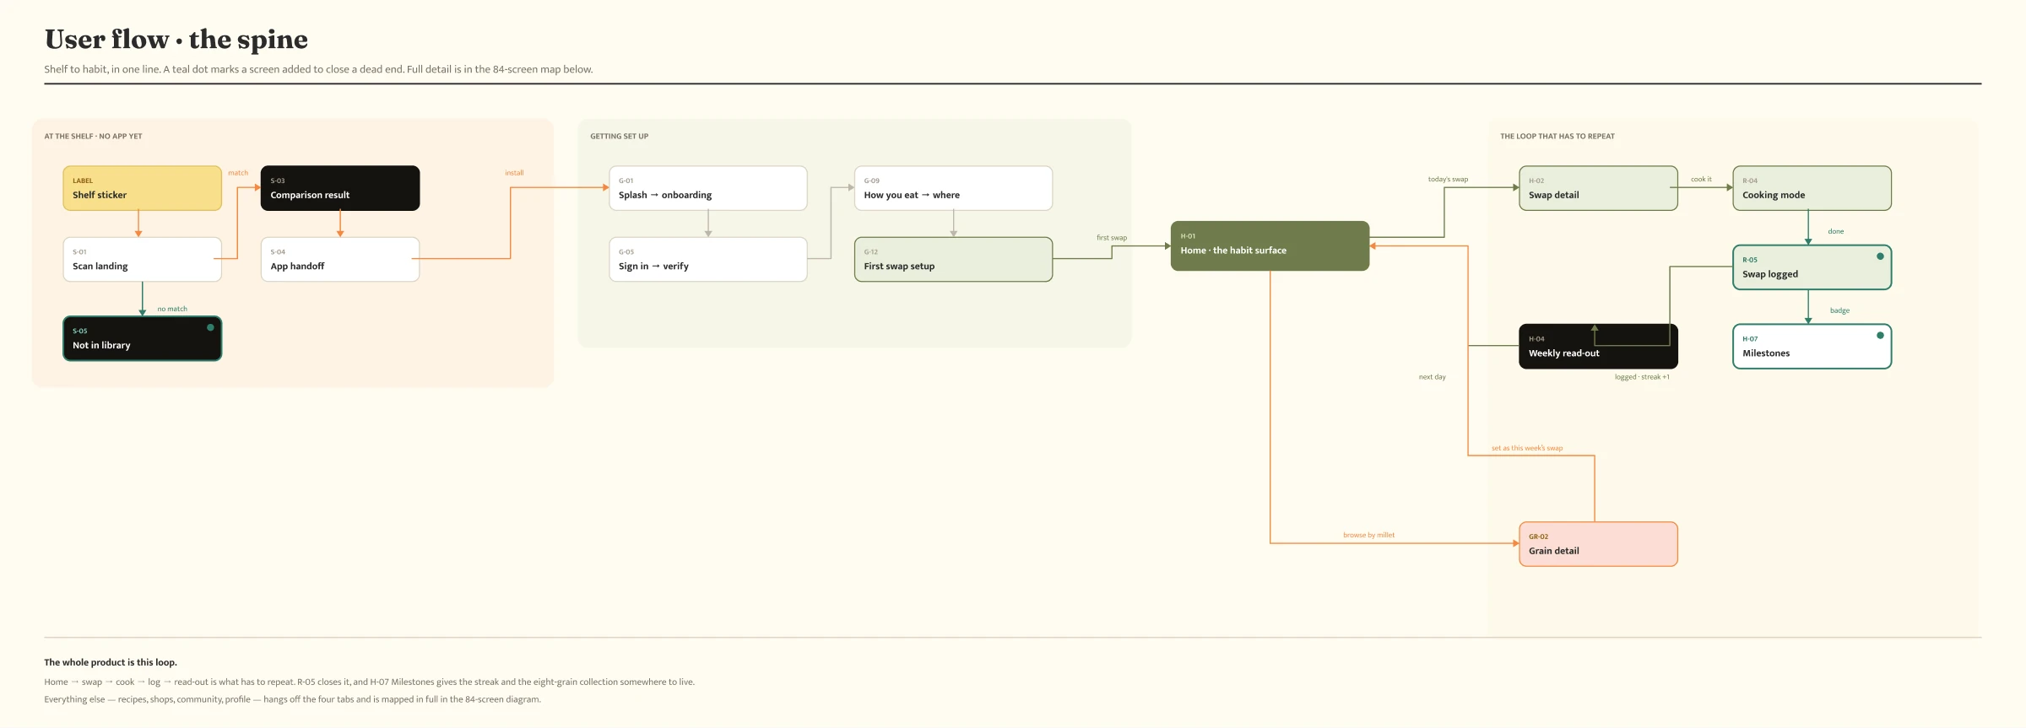Click the 'today's swap' connector label

point(1448,180)
